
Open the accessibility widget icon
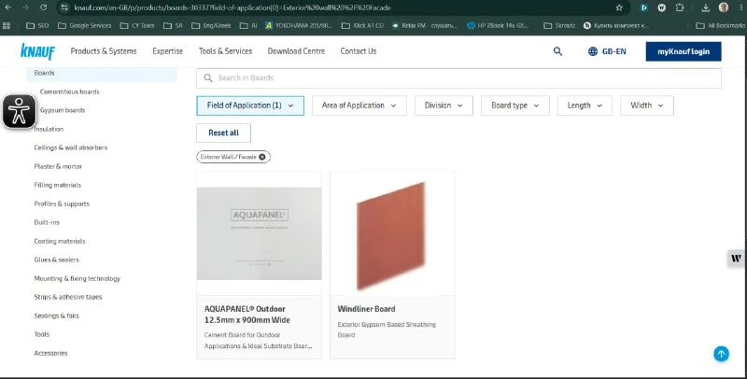(19, 111)
